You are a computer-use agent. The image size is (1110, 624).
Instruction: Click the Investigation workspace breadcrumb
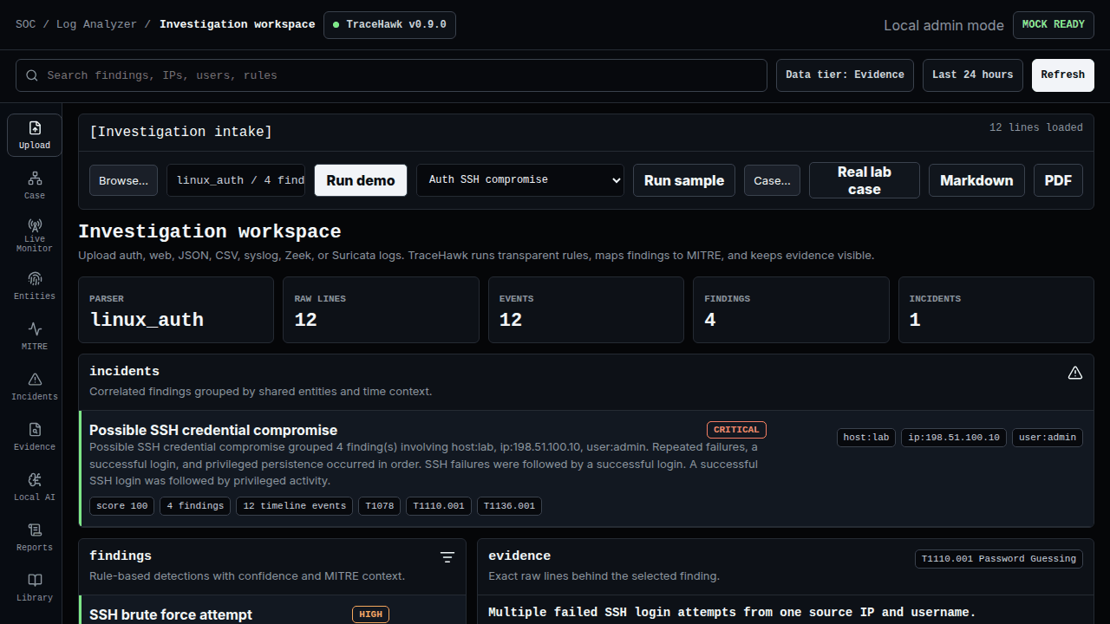[238, 24]
